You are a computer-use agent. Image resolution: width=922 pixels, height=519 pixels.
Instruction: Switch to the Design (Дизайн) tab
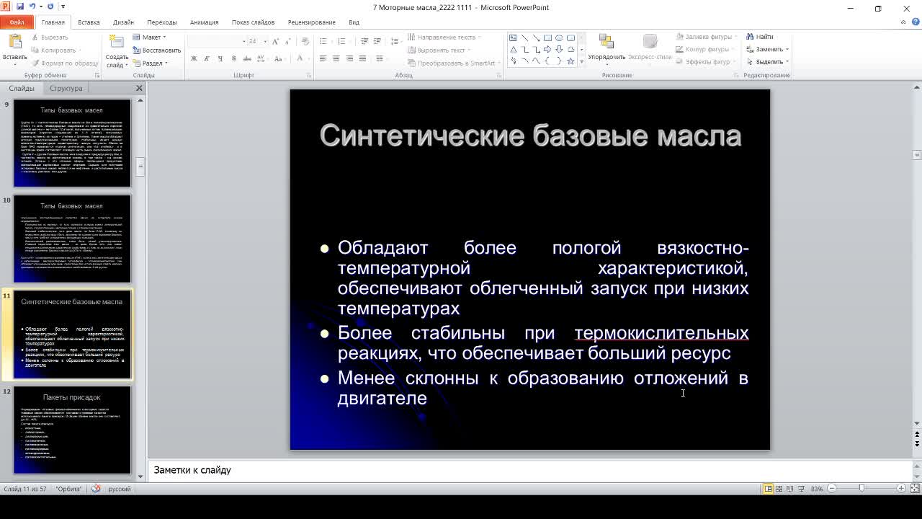pos(123,22)
